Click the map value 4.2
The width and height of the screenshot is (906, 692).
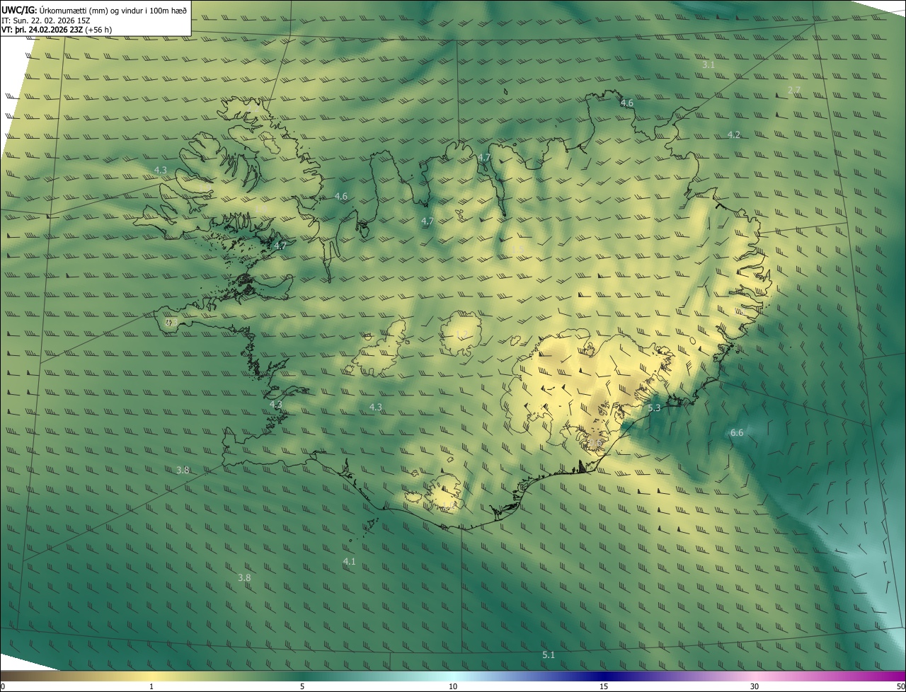point(734,134)
